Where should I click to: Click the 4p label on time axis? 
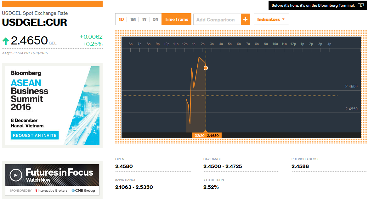pos(329,44)
